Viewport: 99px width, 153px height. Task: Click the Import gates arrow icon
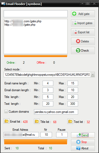click(75, 23)
